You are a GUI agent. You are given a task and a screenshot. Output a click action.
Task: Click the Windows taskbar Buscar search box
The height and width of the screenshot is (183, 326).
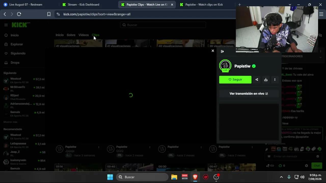tap(142, 177)
